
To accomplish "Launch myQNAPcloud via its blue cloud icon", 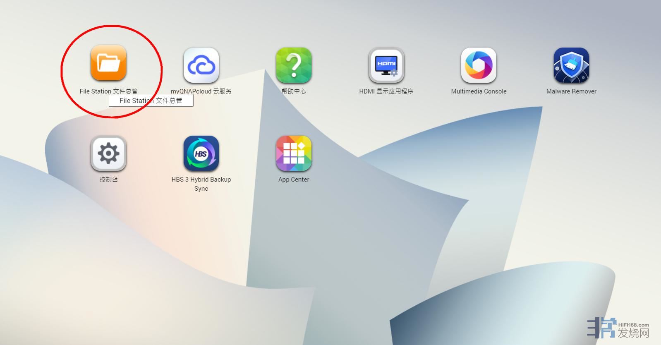I will pyautogui.click(x=201, y=65).
